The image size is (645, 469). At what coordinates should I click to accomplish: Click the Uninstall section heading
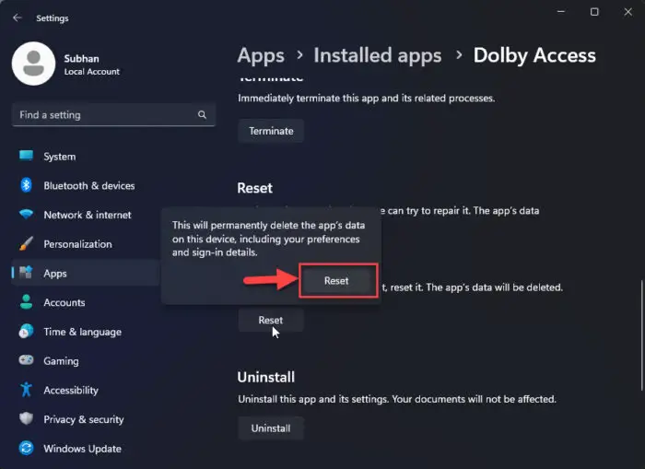coord(265,377)
